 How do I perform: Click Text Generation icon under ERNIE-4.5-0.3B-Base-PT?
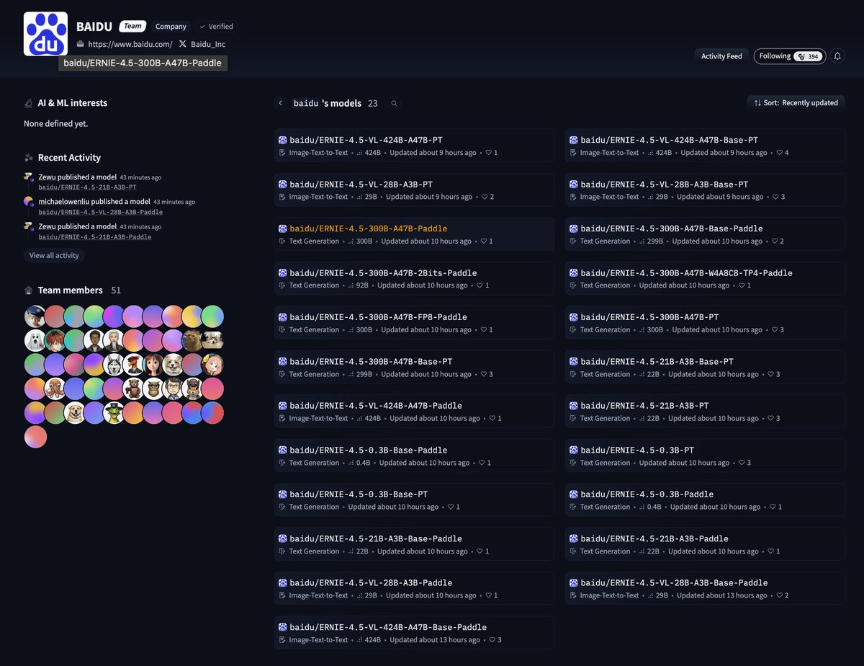pos(282,507)
